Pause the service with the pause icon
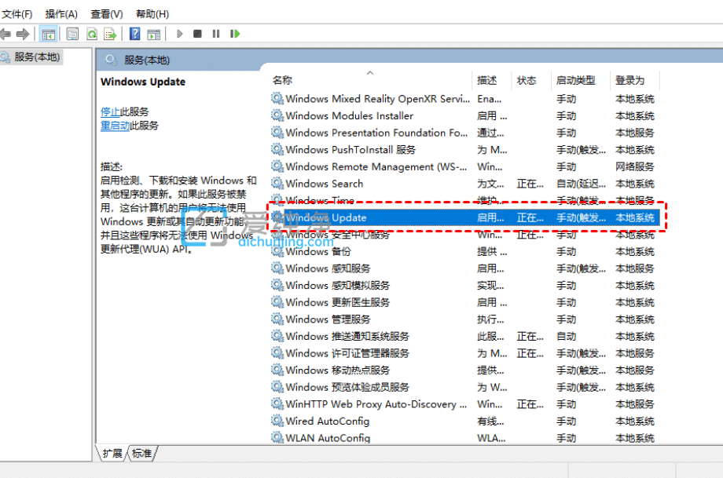The image size is (723, 478). pyautogui.click(x=215, y=33)
